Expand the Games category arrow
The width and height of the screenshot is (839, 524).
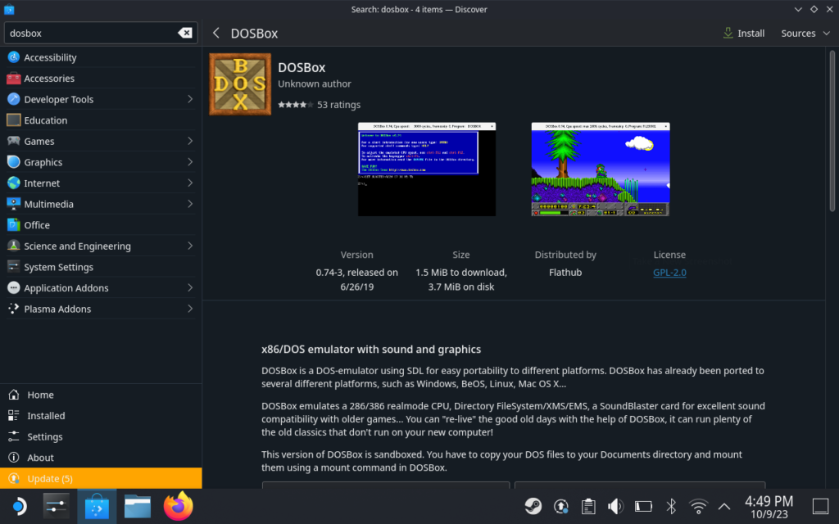[190, 141]
